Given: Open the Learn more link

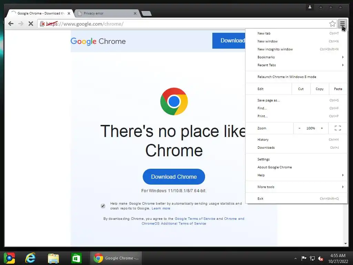Looking at the screenshot, I should pyautogui.click(x=161, y=208).
